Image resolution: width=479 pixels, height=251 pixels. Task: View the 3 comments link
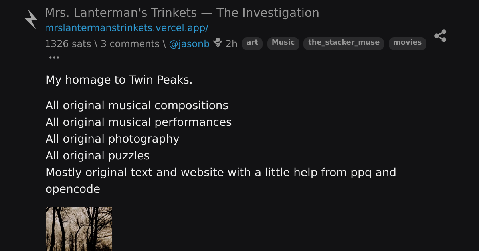(x=130, y=44)
